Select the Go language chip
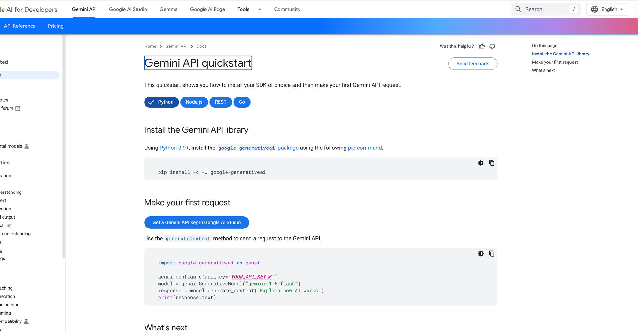638x333 pixels. click(242, 102)
